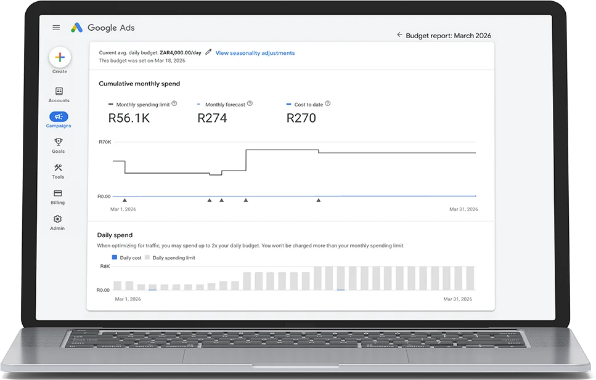Show help for Cost to date

coord(328,103)
